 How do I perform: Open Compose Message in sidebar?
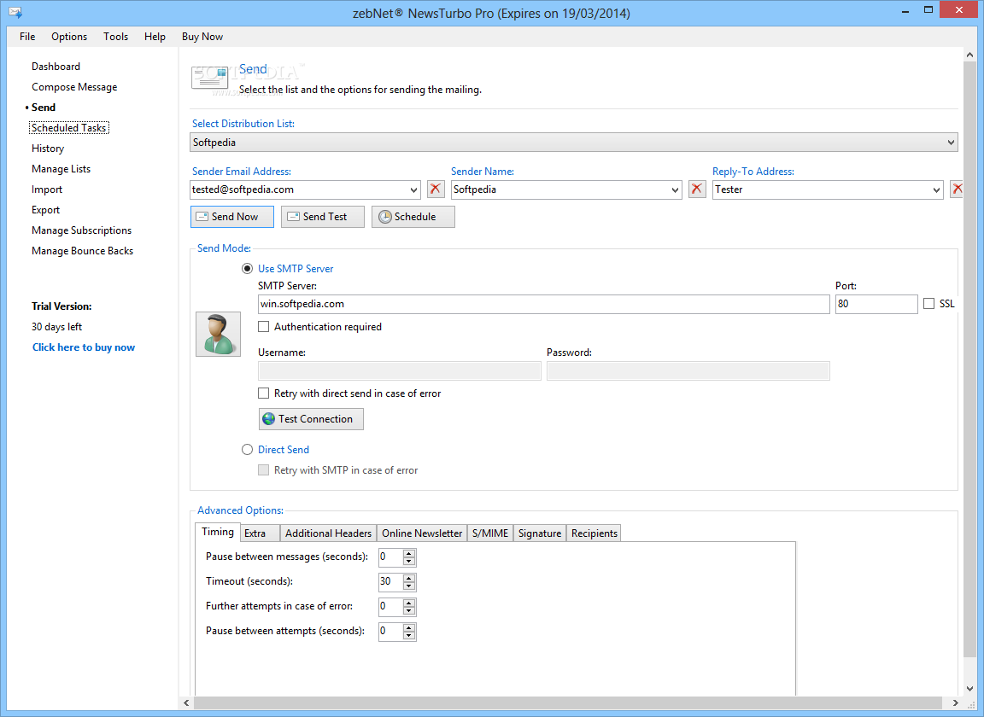point(74,87)
